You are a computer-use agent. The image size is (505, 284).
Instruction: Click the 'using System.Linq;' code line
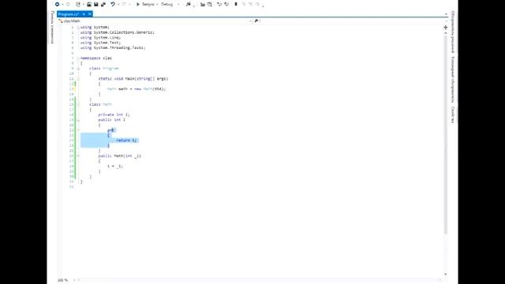(100, 37)
